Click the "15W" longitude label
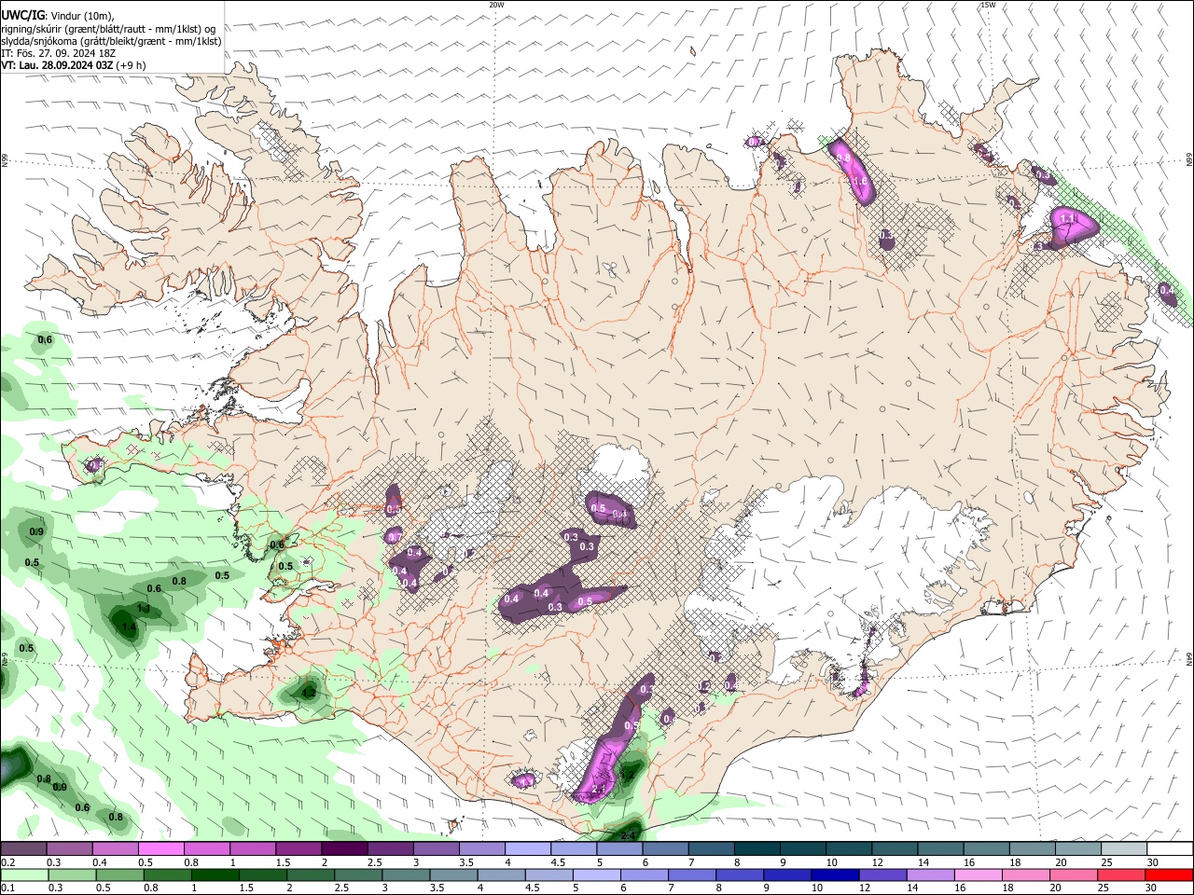Viewport: 1194px width, 895px height. (x=988, y=5)
